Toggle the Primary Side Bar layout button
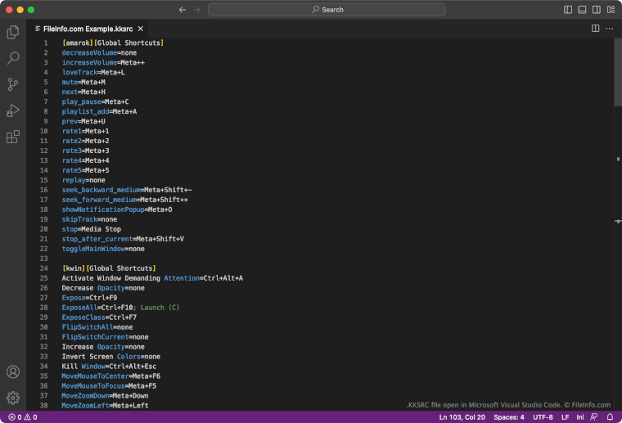Screen dimensions: 622x423 569,10
